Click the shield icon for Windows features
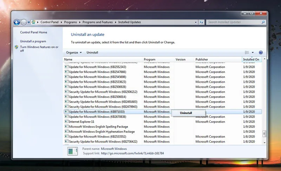This screenshot has width=281, height=171. (x=17, y=47)
